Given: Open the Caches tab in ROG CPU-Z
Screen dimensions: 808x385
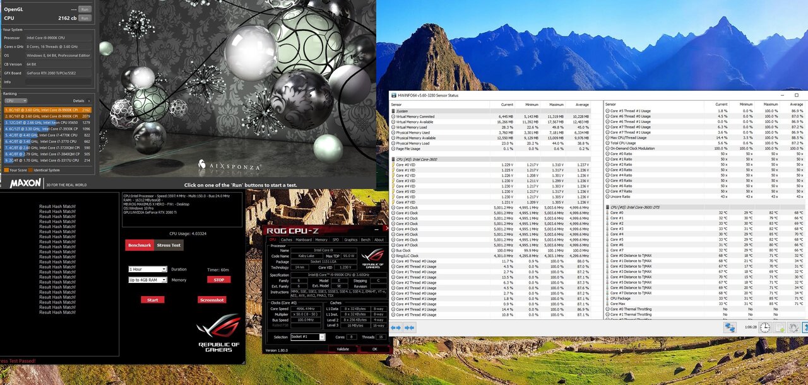Looking at the screenshot, I should [287, 239].
